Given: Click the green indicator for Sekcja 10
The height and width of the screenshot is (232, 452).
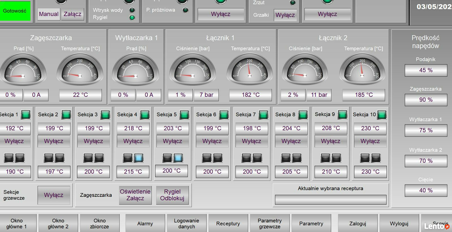Looking at the screenshot, I should pyautogui.click(x=382, y=115).
